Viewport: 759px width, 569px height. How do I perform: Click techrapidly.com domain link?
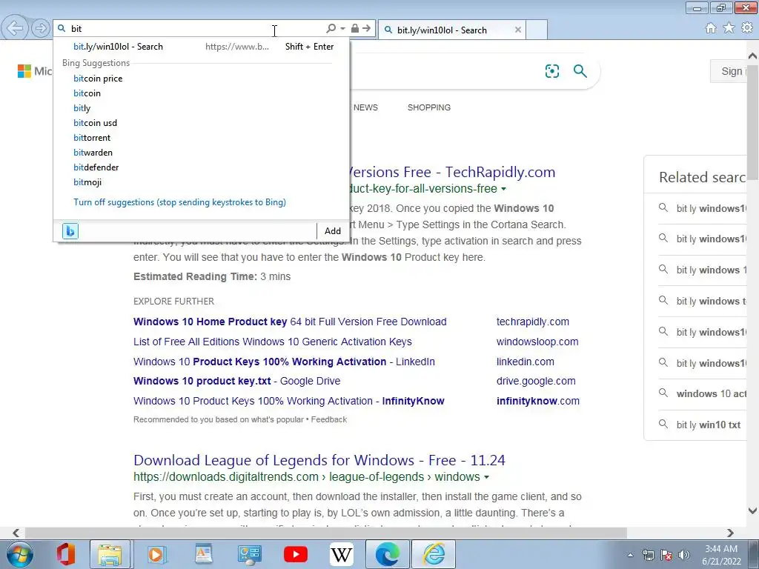click(532, 322)
